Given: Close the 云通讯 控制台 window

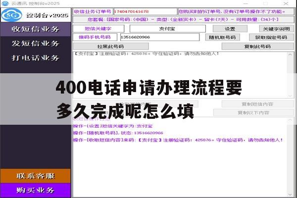Looking at the screenshot, I should (x=286, y=3).
